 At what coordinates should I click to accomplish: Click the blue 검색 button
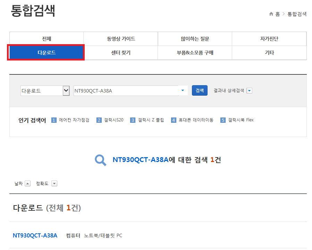(x=200, y=90)
